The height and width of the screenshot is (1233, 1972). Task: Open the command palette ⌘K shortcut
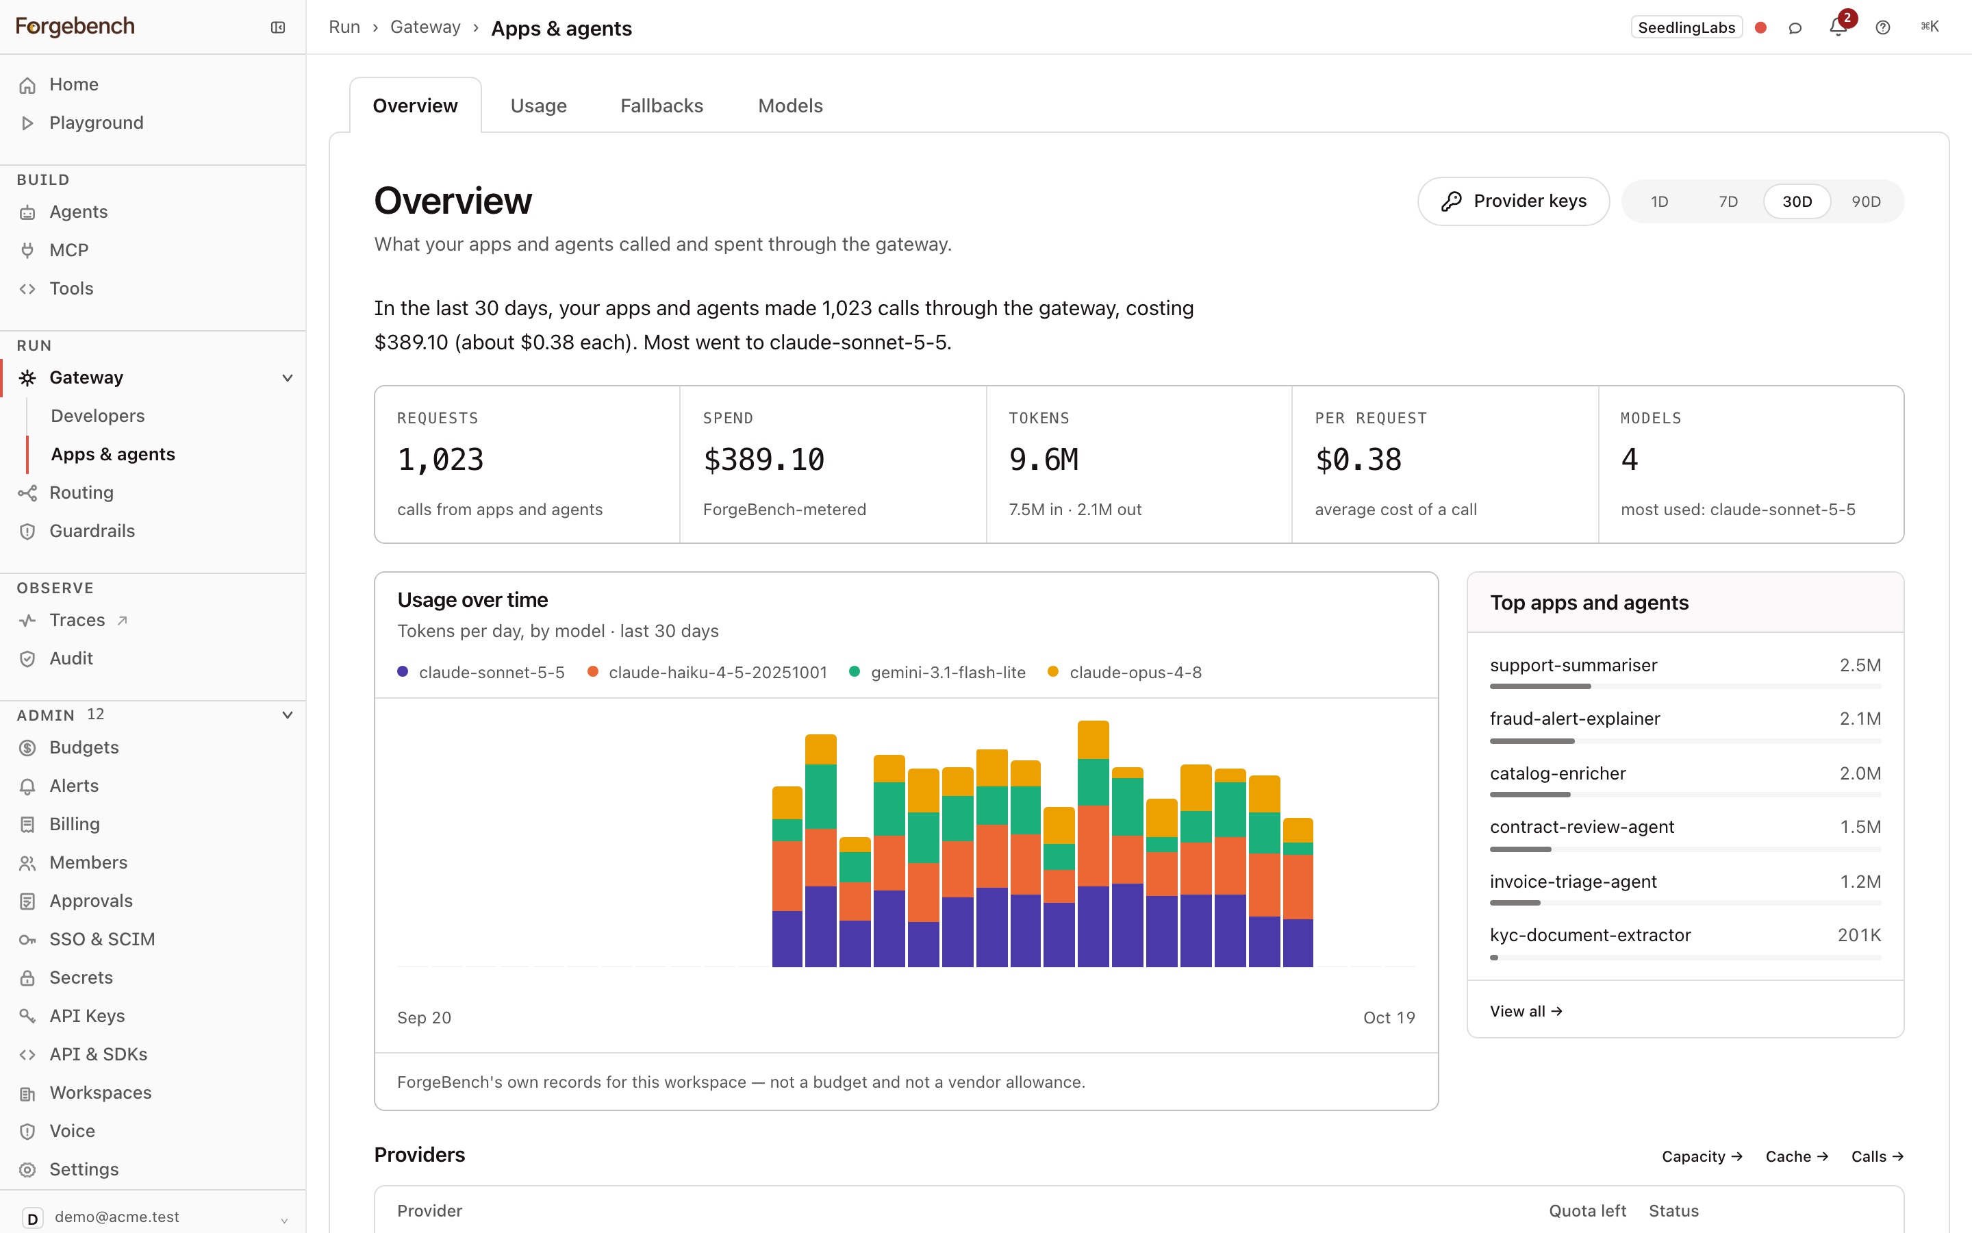(1930, 27)
